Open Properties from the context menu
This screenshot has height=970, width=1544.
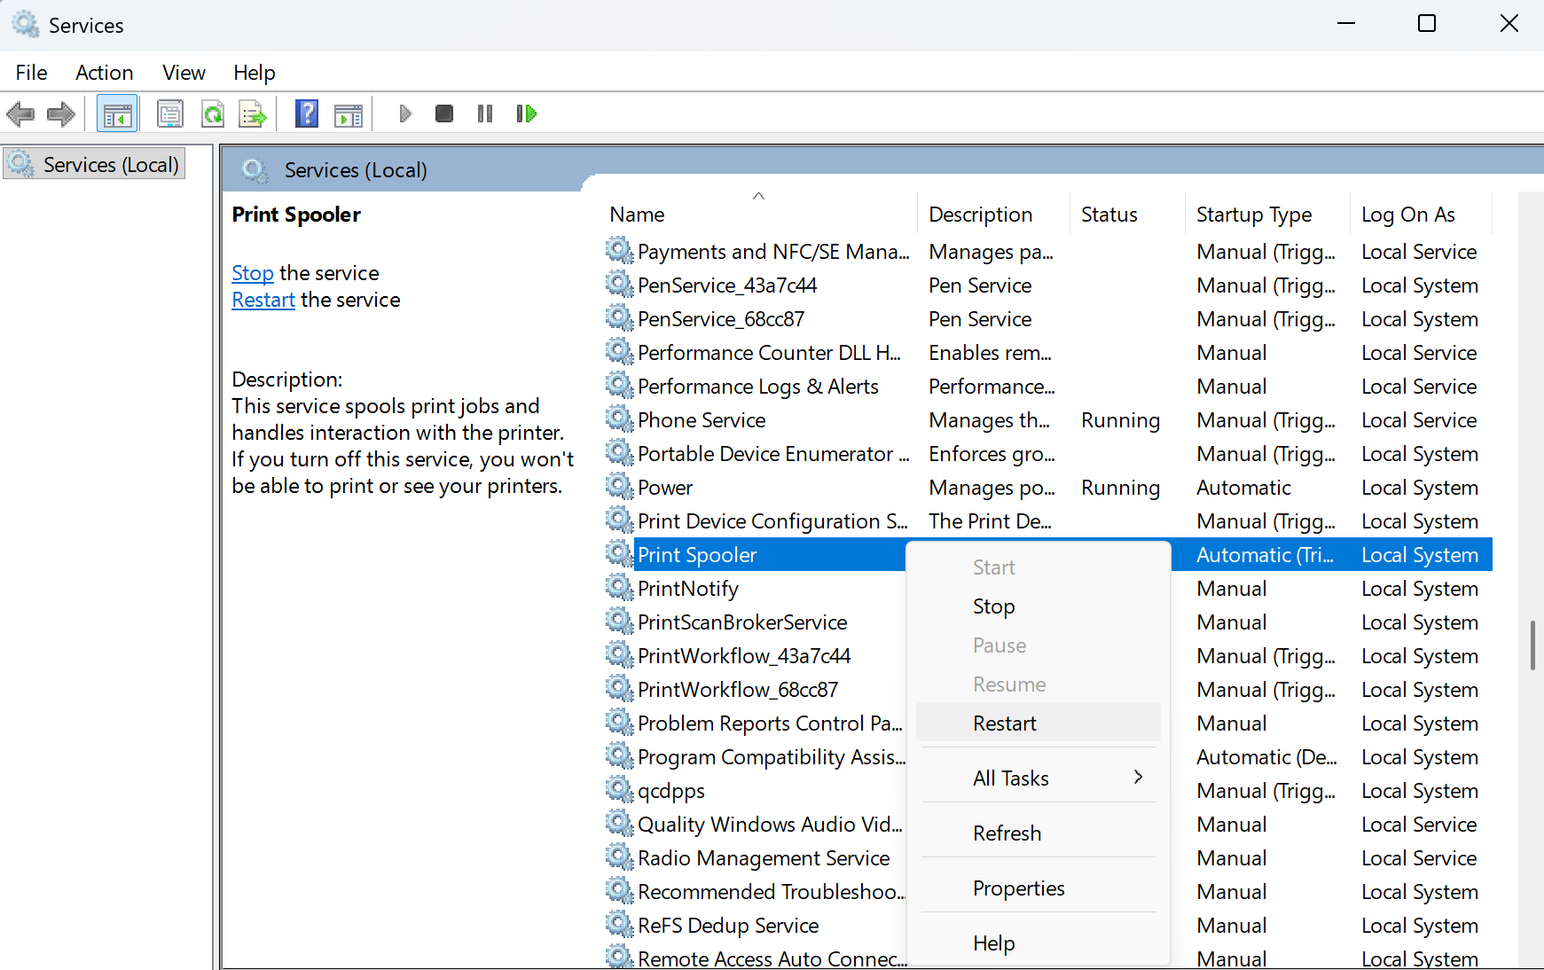(1038, 888)
